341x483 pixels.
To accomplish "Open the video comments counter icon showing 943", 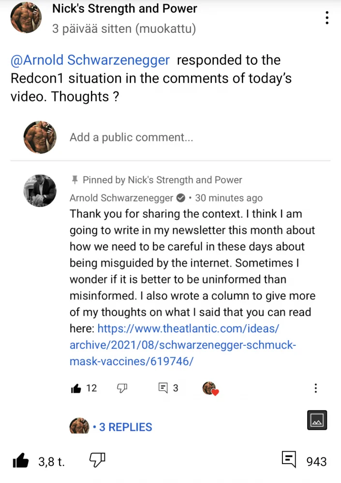I will [x=289, y=459].
